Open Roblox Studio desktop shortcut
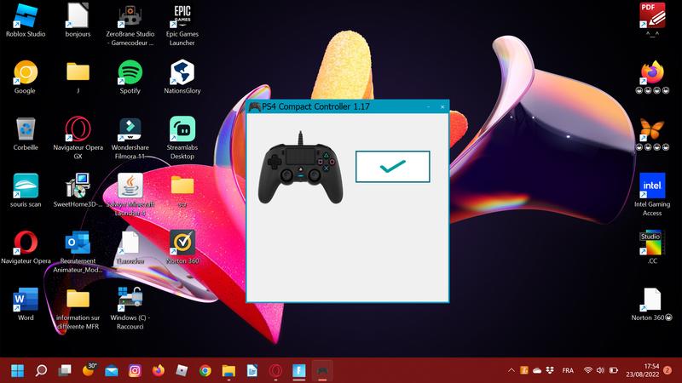Viewport: 682px width, 383px height. pyautogui.click(x=26, y=19)
